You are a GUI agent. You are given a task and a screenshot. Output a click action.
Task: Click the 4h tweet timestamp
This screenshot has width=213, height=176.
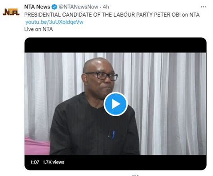[x=106, y=7]
